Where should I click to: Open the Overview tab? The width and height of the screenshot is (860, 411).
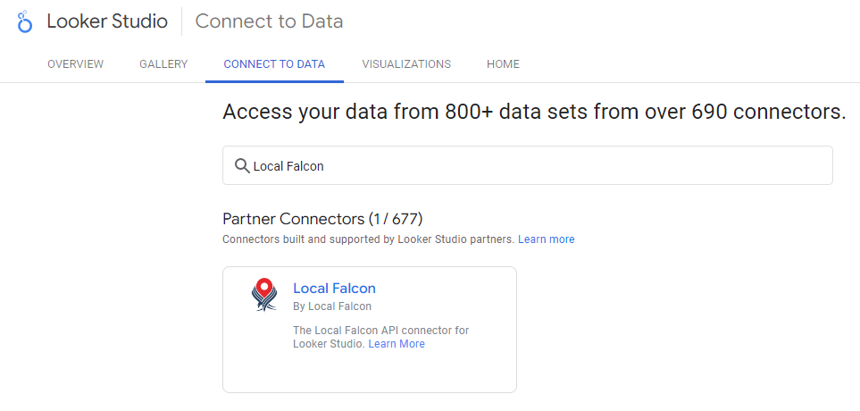click(75, 64)
